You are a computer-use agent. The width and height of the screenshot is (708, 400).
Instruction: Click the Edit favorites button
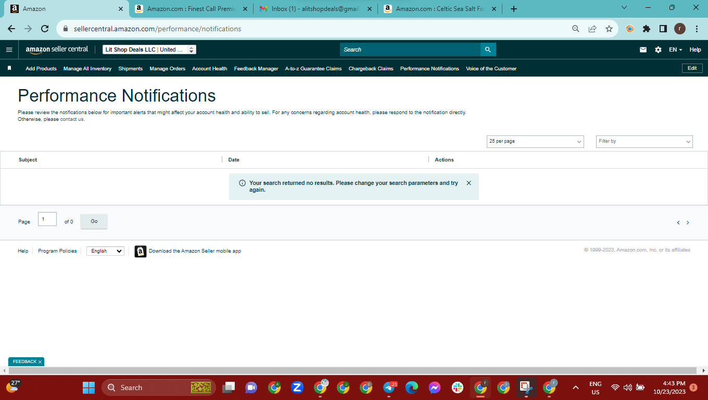[x=692, y=68]
